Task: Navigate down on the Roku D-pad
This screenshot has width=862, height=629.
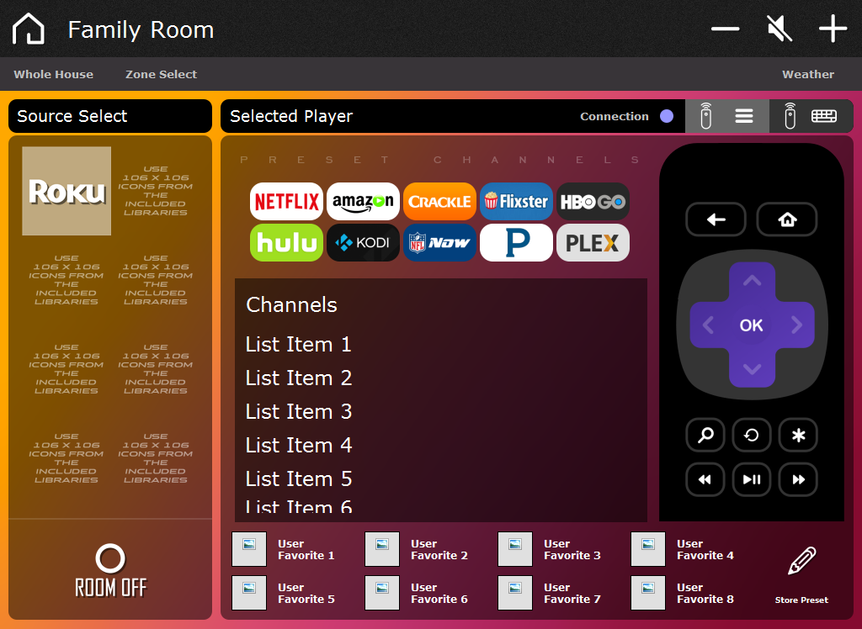Action: (752, 368)
